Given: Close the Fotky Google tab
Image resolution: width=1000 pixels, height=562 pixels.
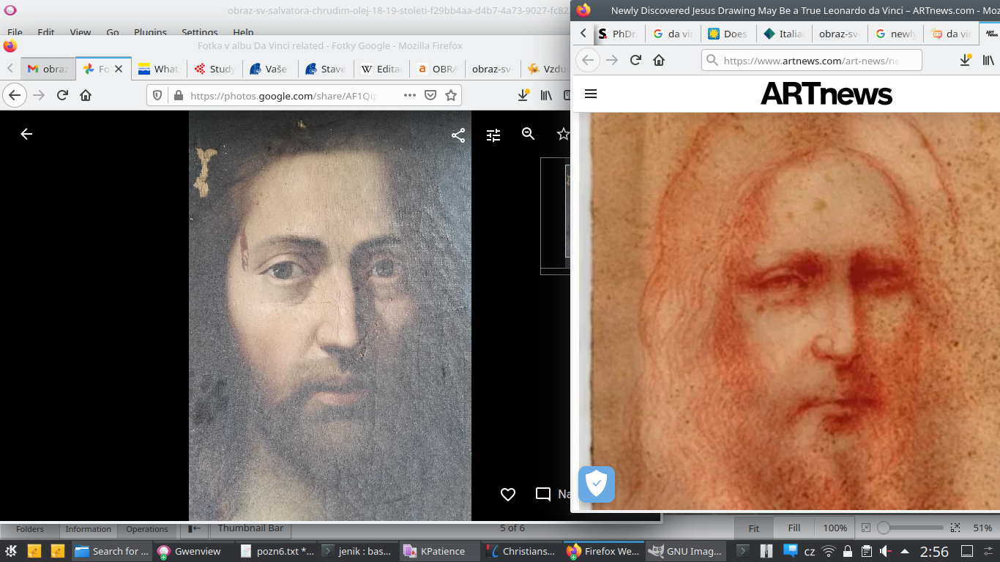Looking at the screenshot, I should [x=119, y=69].
